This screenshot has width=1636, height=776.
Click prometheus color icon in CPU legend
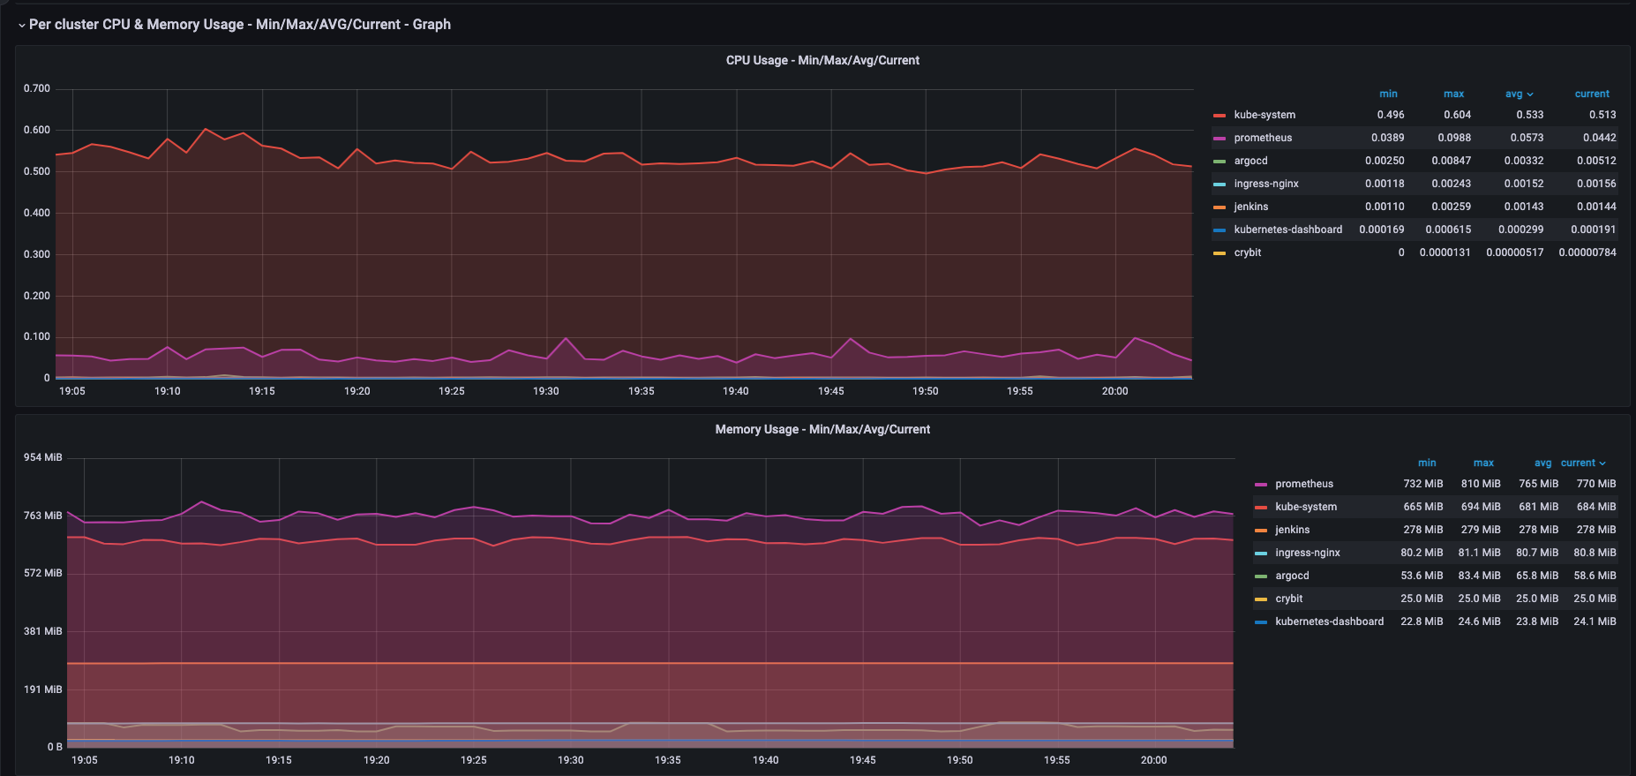[1219, 139]
